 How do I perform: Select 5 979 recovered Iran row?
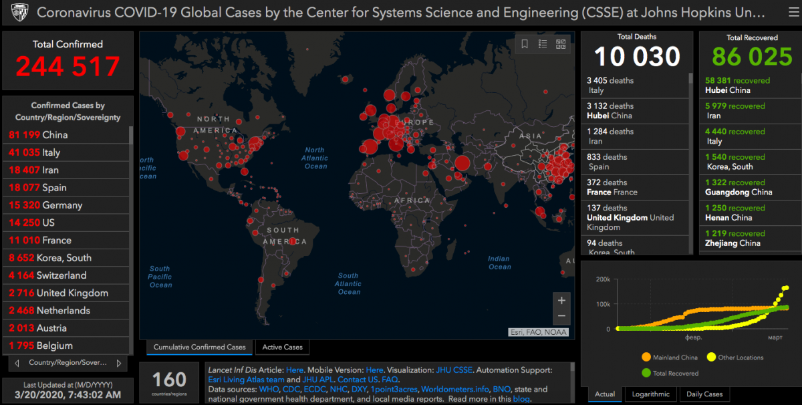pos(749,111)
